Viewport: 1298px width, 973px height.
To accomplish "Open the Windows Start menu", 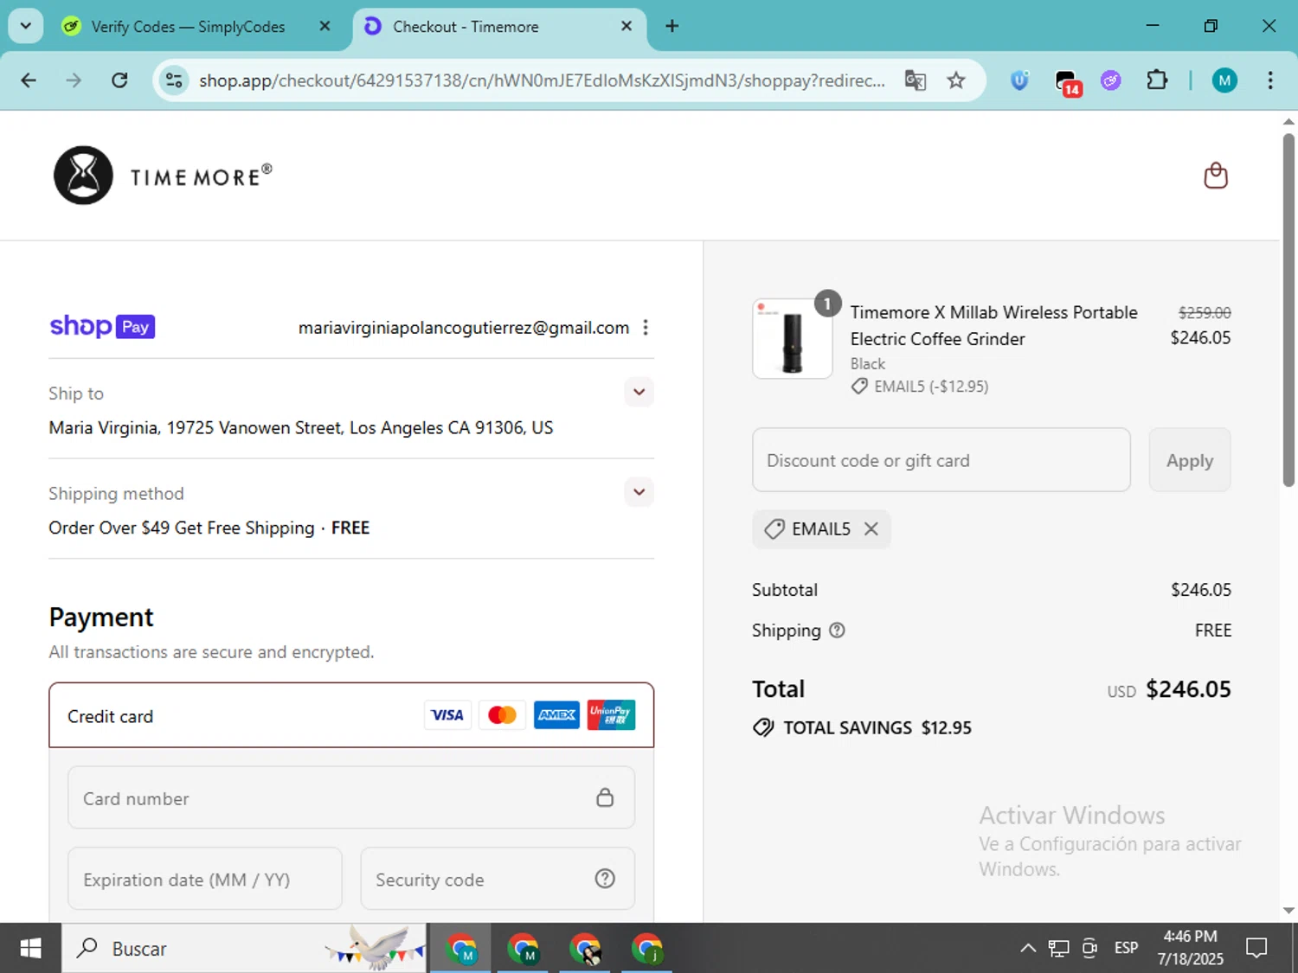I will click(x=30, y=949).
